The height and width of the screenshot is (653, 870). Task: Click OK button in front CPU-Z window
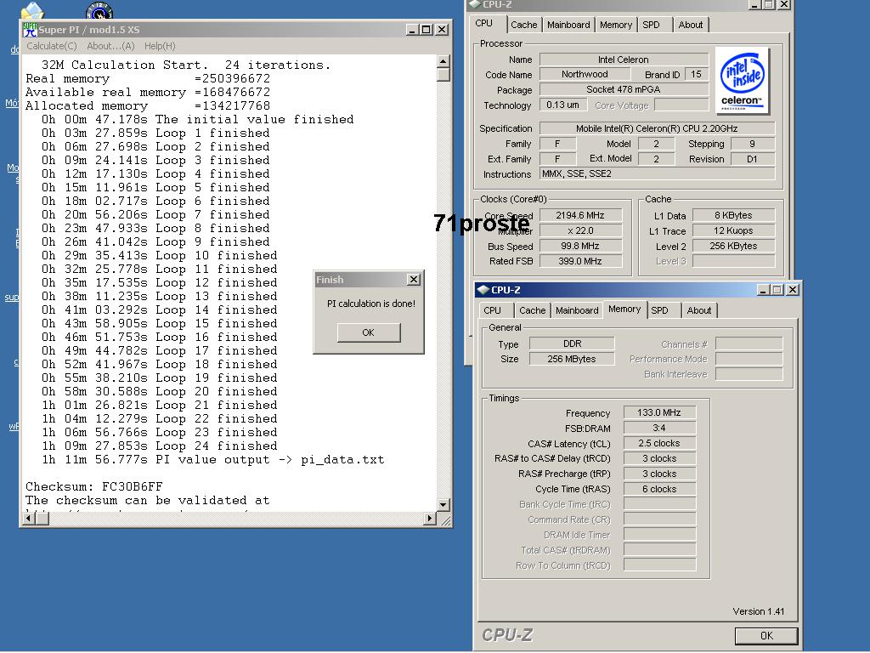coord(766,636)
